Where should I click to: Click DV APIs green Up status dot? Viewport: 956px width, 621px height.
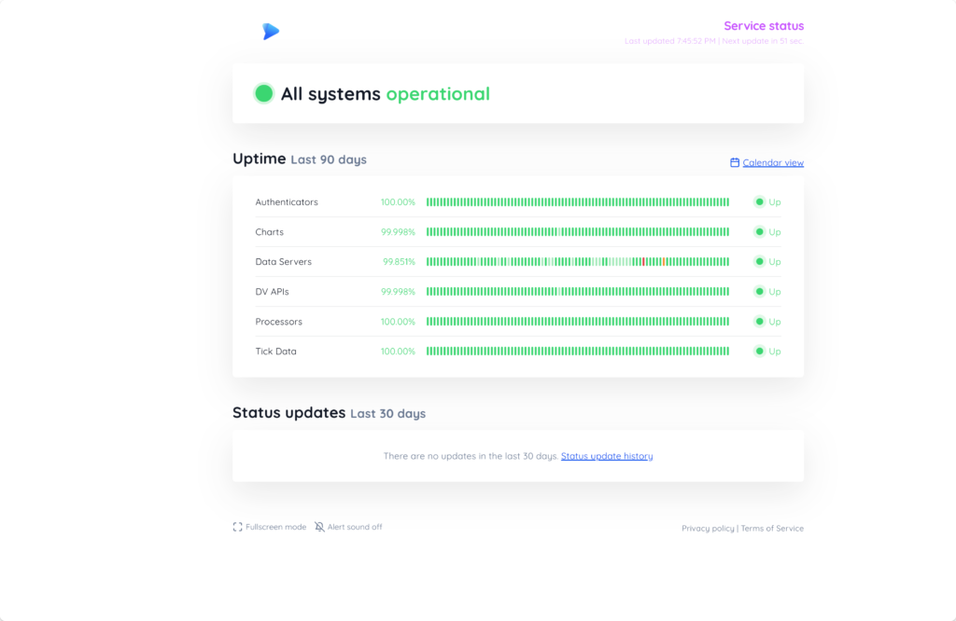coord(759,292)
